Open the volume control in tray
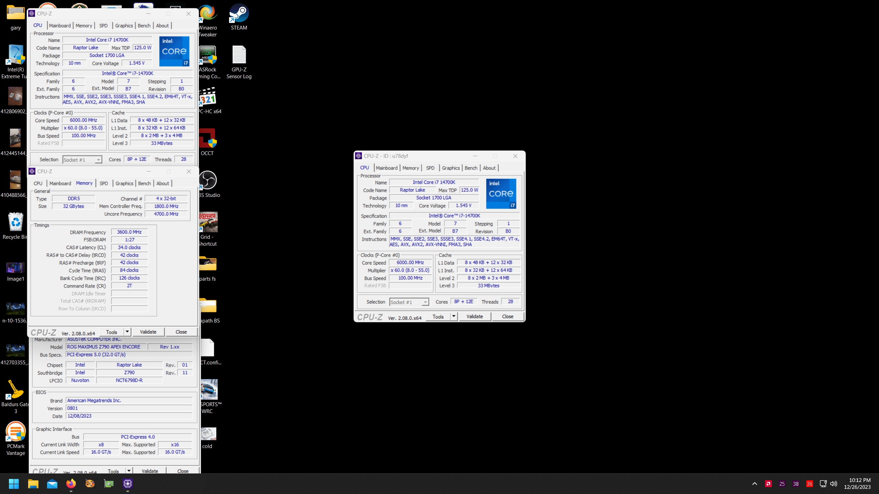Viewport: 879px width, 494px height. point(834,484)
